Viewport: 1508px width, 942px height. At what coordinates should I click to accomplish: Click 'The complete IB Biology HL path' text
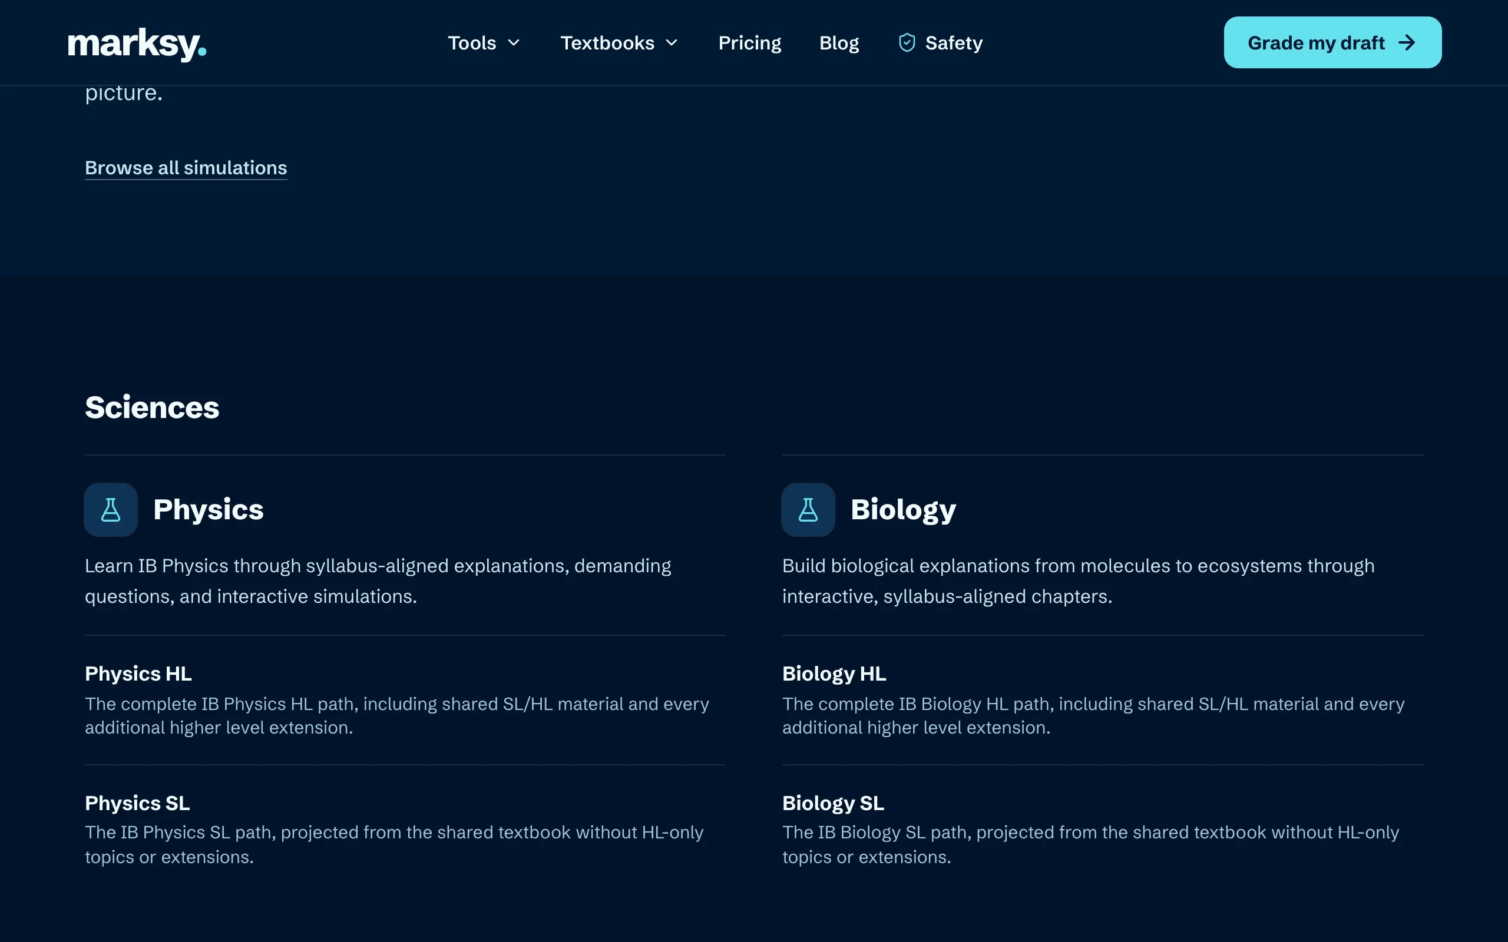coord(1093,715)
